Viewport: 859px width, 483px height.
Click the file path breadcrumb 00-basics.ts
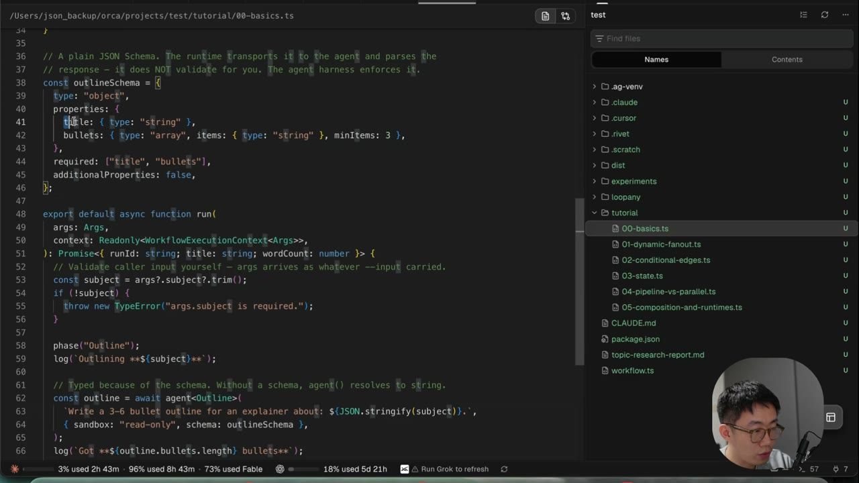point(264,15)
